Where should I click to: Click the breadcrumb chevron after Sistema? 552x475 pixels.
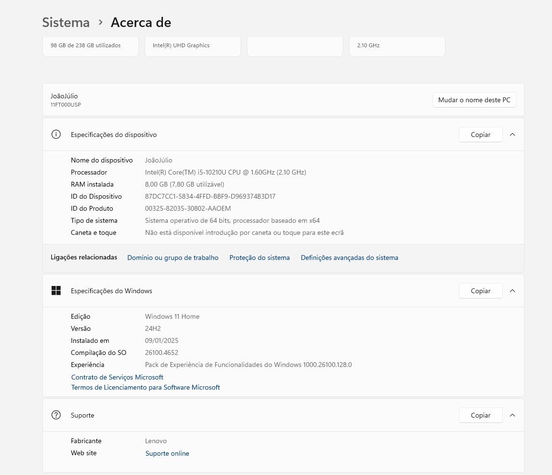[101, 23]
